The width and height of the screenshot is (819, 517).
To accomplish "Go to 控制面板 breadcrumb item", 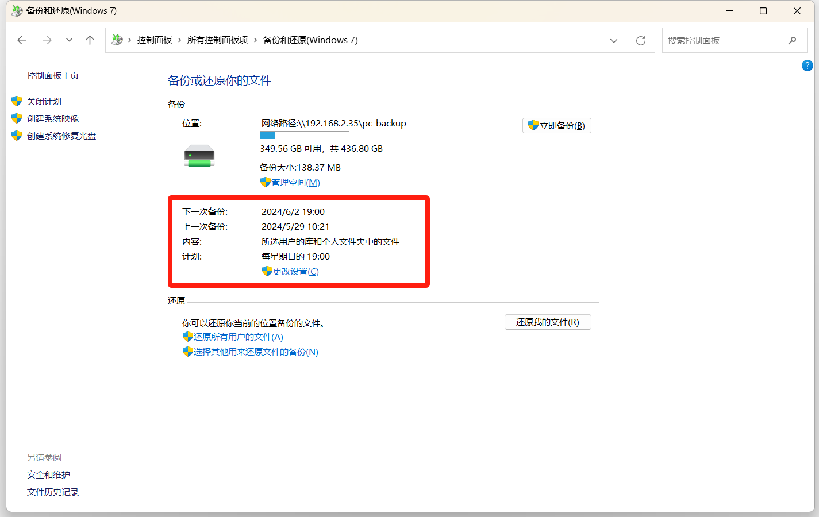I will coord(155,40).
